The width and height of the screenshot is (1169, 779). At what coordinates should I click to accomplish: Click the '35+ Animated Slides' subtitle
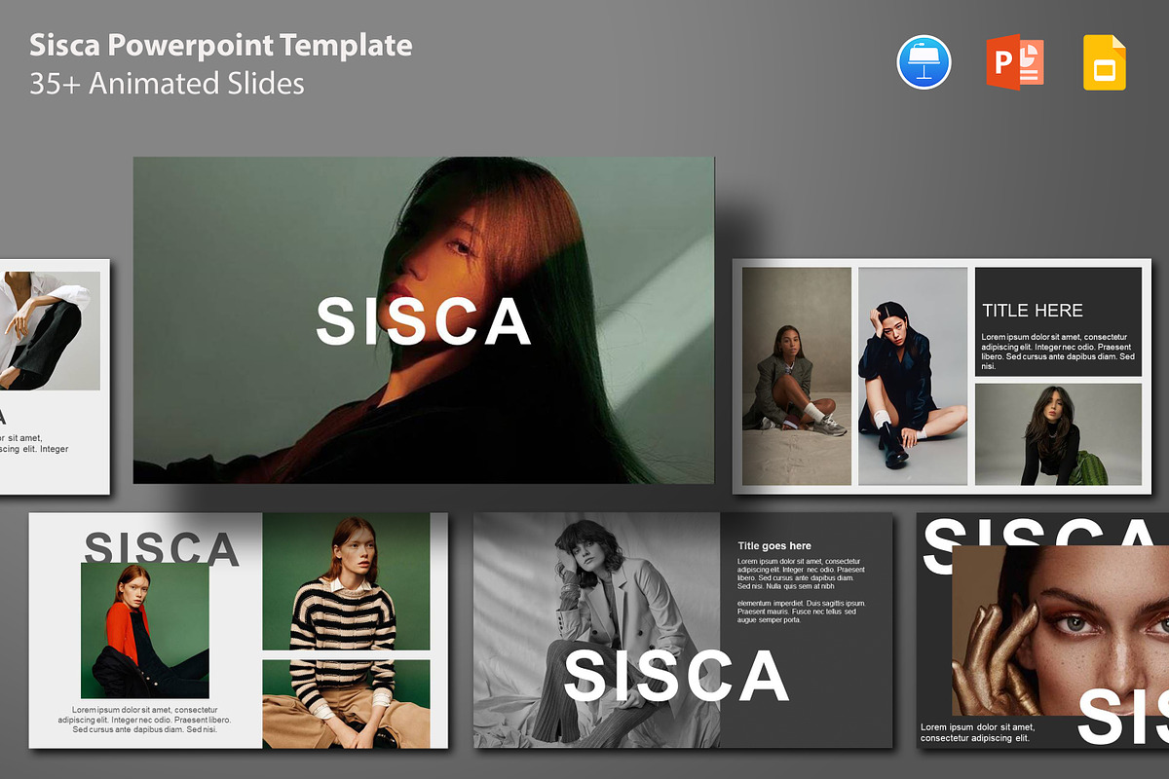(x=167, y=84)
